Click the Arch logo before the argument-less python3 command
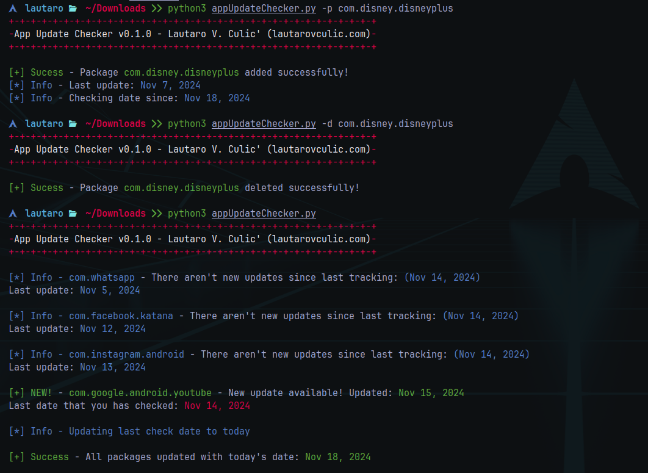The image size is (648, 473). tap(13, 214)
